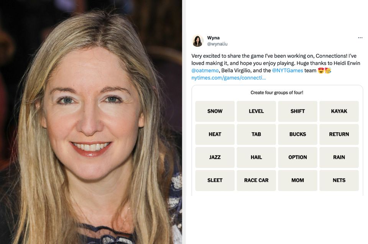Select the LEVEL tile

coord(256,111)
